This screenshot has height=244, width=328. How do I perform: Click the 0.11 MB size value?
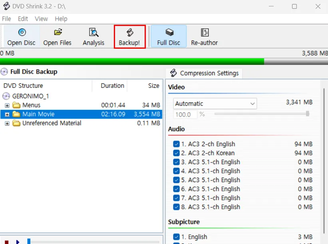coord(149,123)
